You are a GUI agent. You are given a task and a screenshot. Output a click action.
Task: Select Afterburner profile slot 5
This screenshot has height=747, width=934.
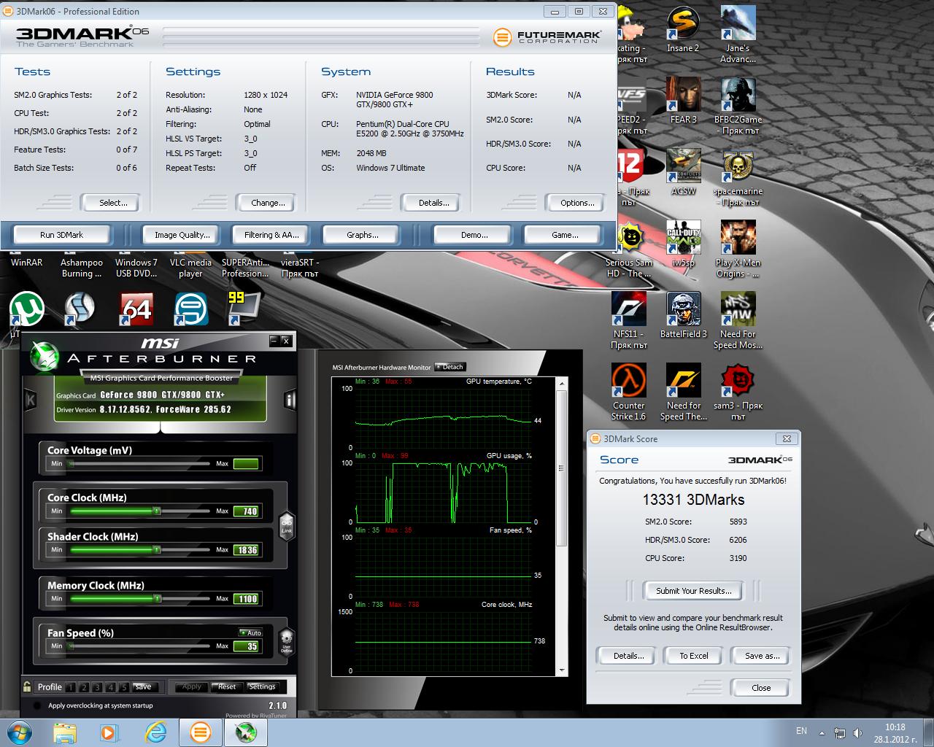(x=124, y=687)
